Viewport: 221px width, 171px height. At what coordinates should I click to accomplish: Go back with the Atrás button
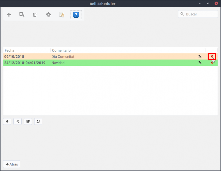[12, 164]
